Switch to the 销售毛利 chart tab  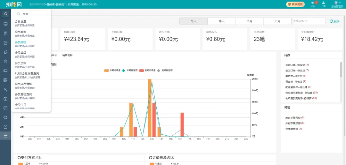click(67, 55)
